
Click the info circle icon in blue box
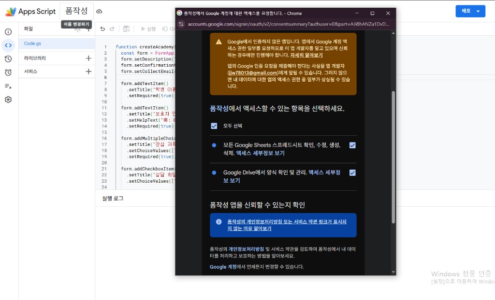click(219, 222)
